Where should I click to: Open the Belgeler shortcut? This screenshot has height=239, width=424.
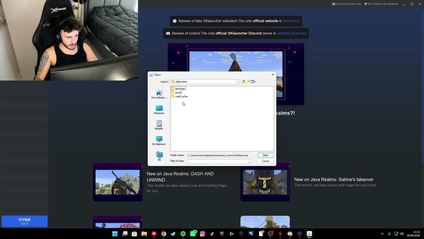(x=159, y=125)
